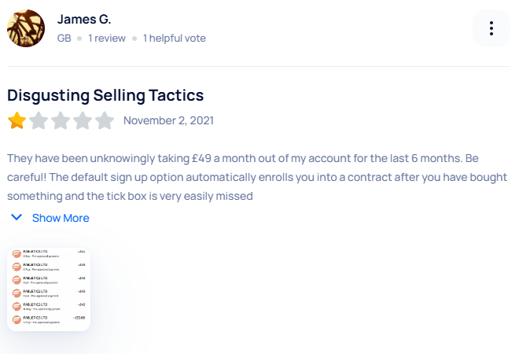Open the three-dot options menu
This screenshot has height=354, width=519.
(491, 28)
